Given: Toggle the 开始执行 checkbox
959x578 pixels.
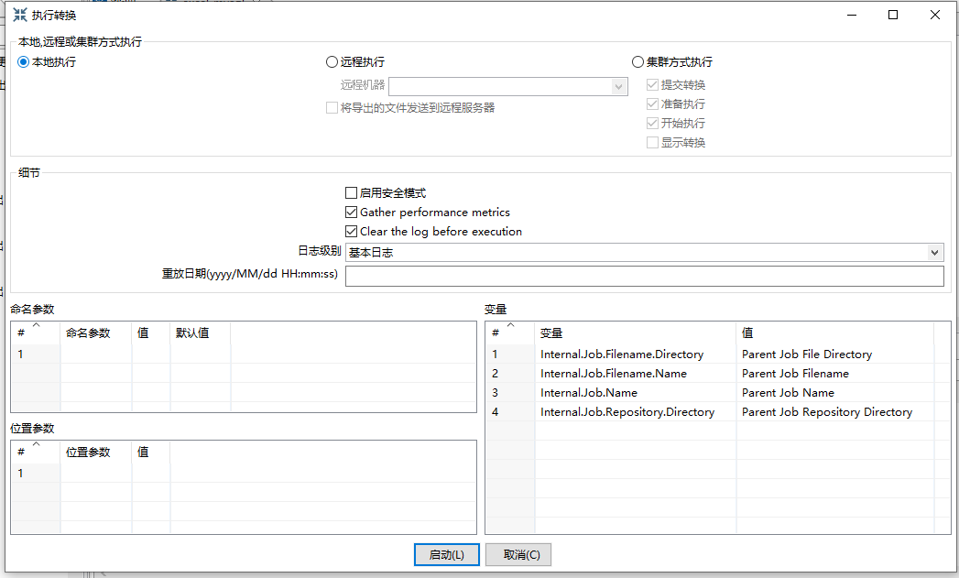Looking at the screenshot, I should point(652,123).
